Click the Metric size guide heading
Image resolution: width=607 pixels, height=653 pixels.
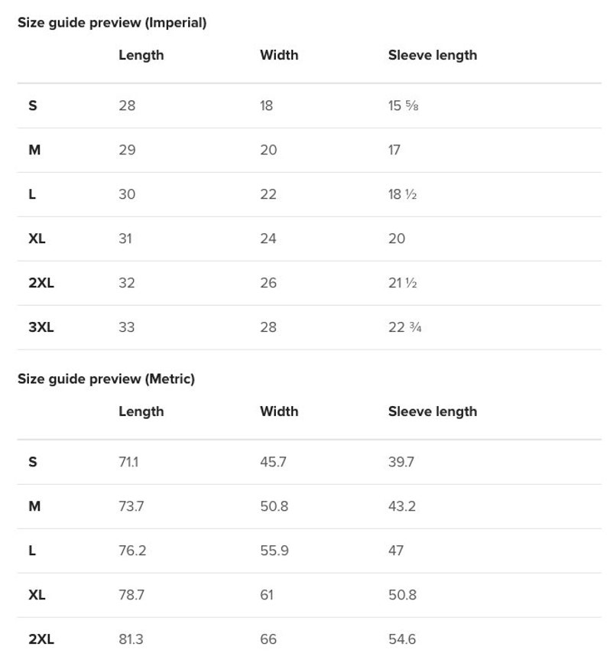coord(106,379)
